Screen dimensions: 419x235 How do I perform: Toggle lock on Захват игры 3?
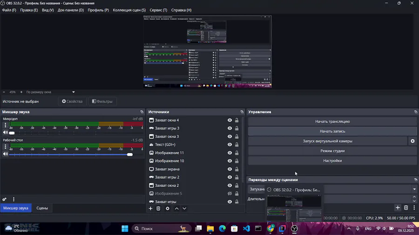tap(237, 128)
